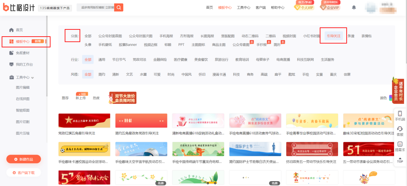Open 首页 in the left sidebar
The height and width of the screenshot is (186, 407).
[19, 30]
